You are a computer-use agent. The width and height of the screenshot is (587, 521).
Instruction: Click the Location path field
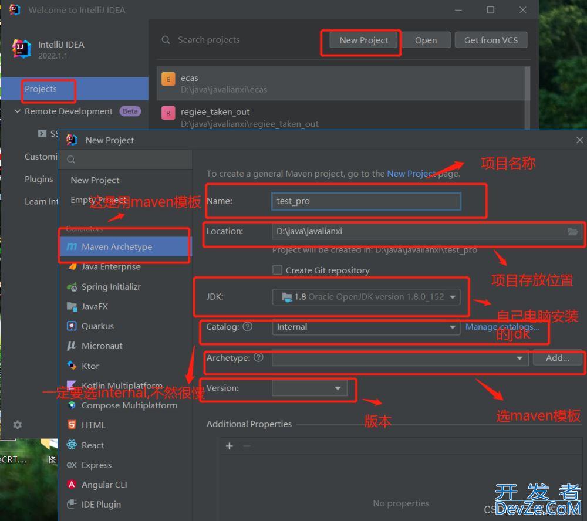427,231
